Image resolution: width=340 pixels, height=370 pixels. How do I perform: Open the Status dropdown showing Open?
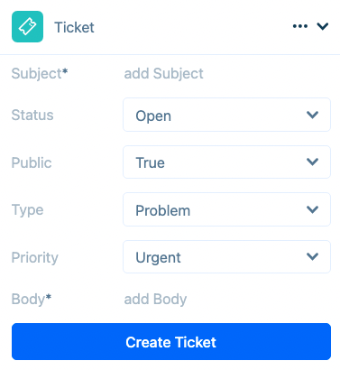coord(226,115)
